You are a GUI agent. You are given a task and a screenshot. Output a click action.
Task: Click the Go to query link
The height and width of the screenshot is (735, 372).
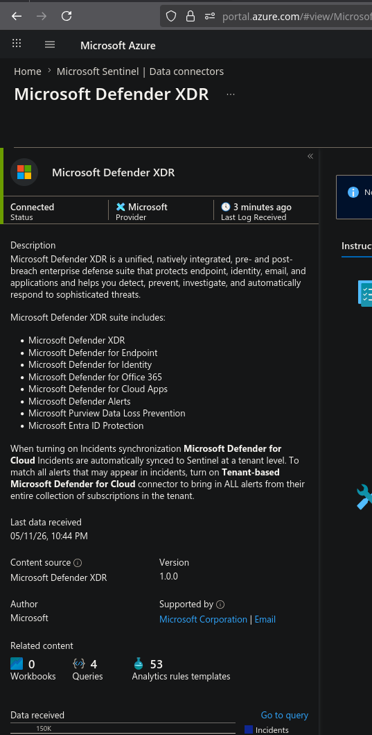[x=285, y=716]
